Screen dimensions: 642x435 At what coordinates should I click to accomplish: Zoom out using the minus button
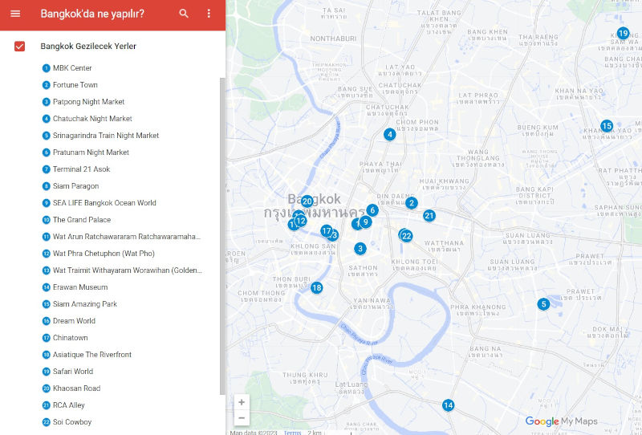(242, 417)
